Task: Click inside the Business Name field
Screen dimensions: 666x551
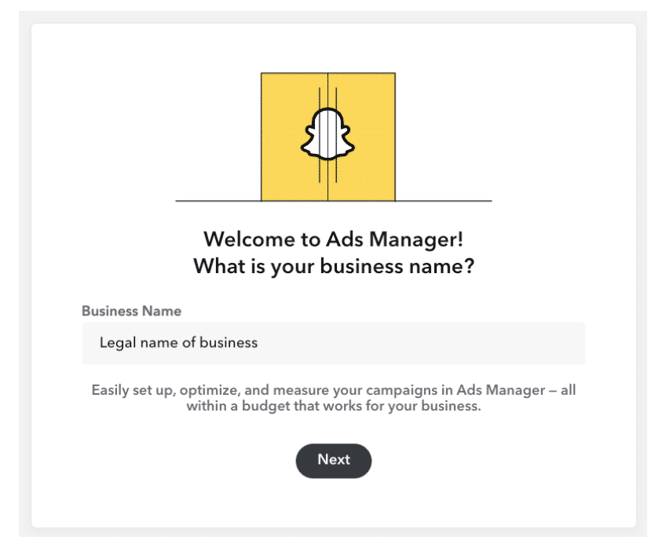Action: 333,343
